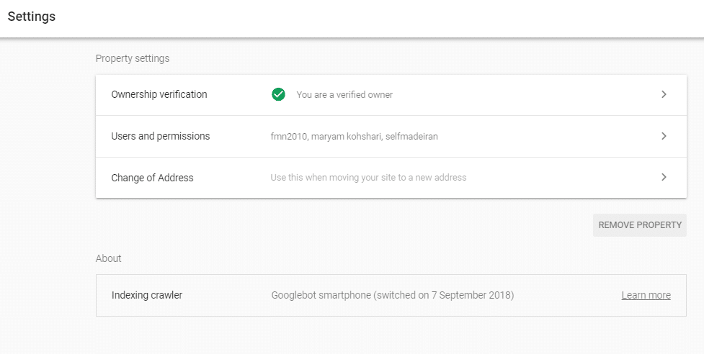Select the Change of Address label
This screenshot has width=704, height=354.
pyautogui.click(x=152, y=178)
